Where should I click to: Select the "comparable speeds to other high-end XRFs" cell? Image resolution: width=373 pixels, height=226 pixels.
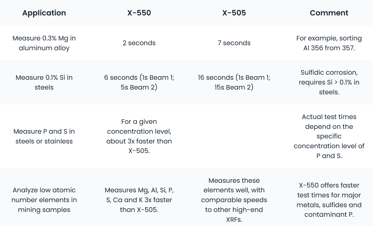[234, 200]
